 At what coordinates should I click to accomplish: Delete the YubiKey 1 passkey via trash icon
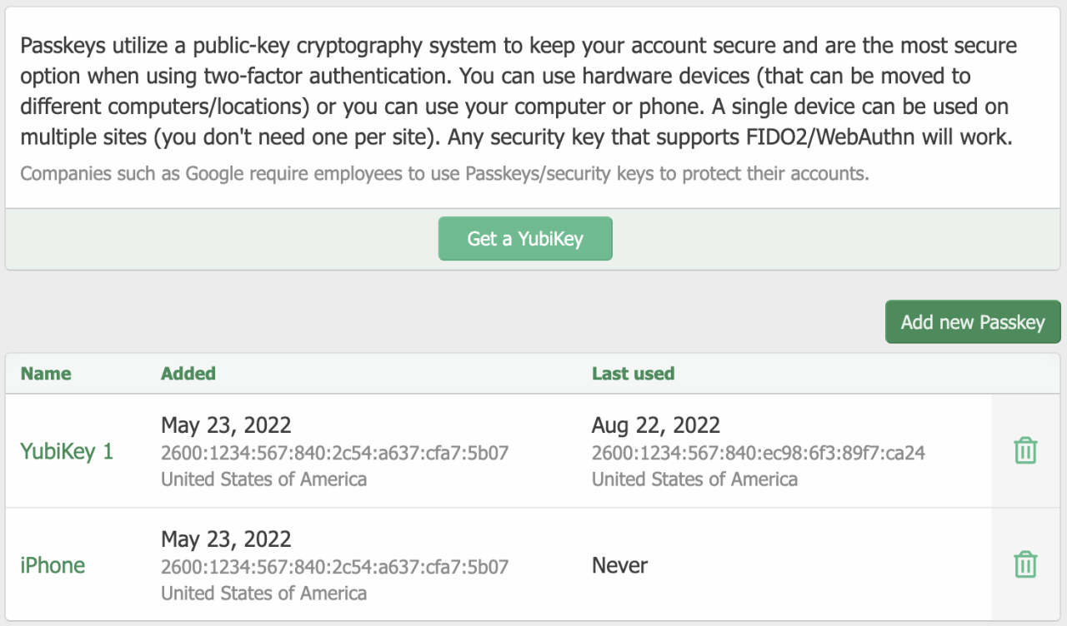(x=1025, y=451)
